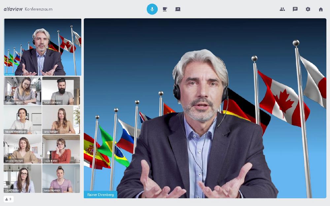330x206 pixels.
Task: Open the participants list icon
Action: [282, 9]
